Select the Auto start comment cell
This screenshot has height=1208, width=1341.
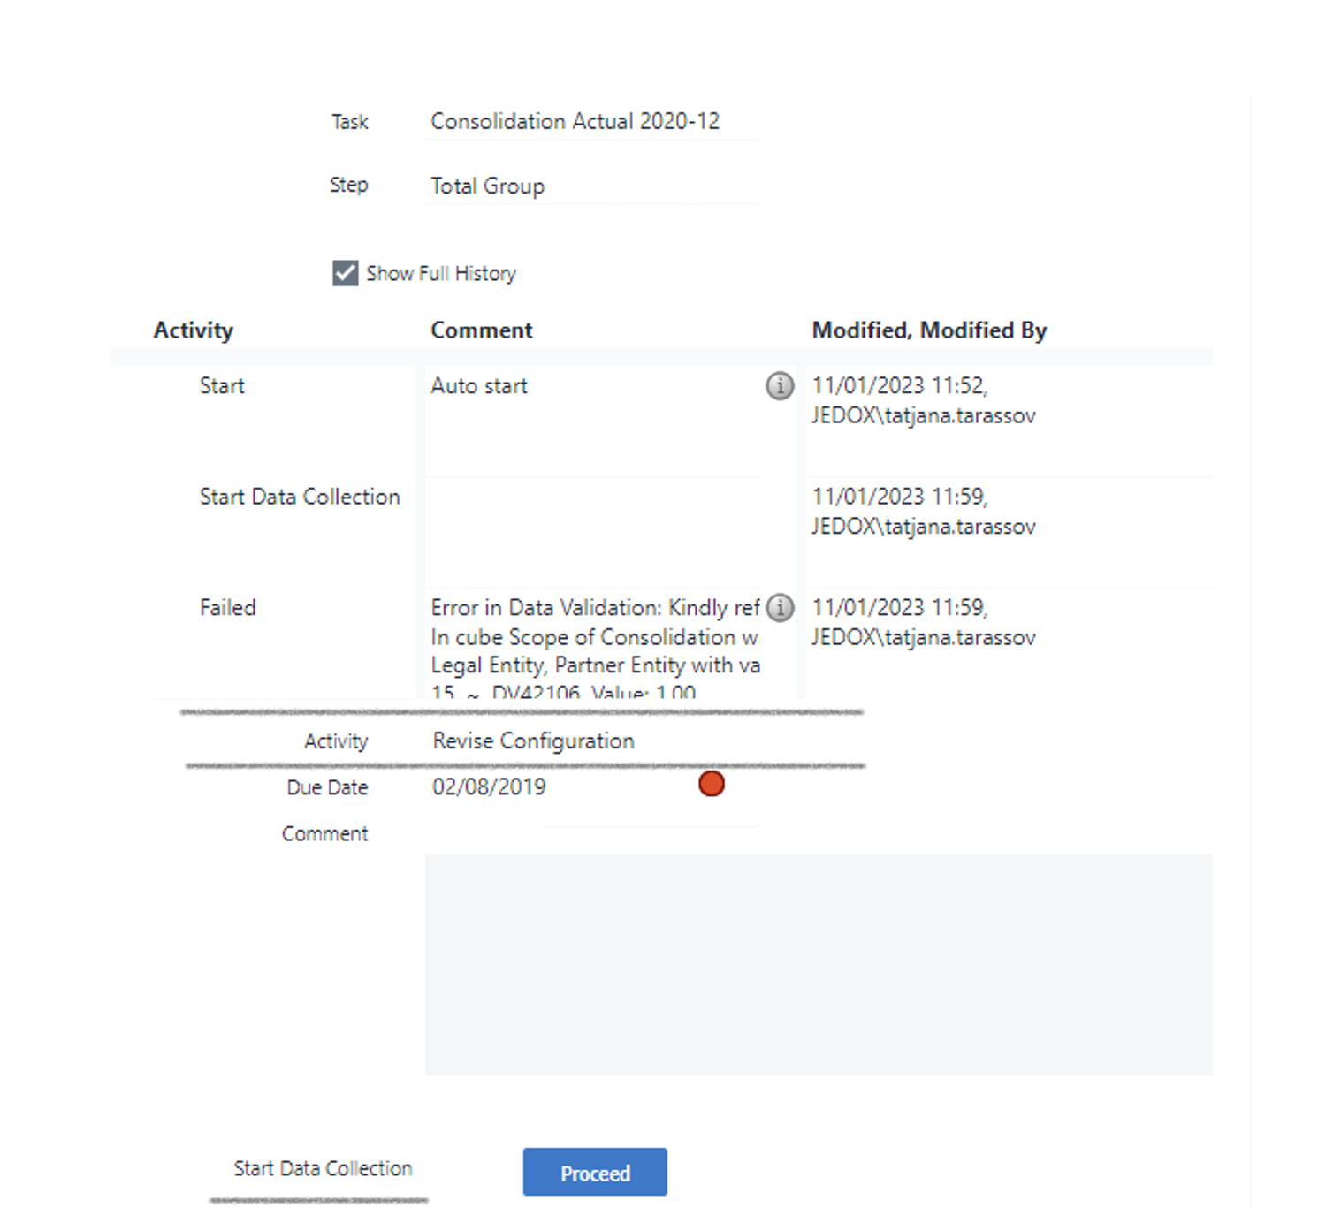point(592,422)
